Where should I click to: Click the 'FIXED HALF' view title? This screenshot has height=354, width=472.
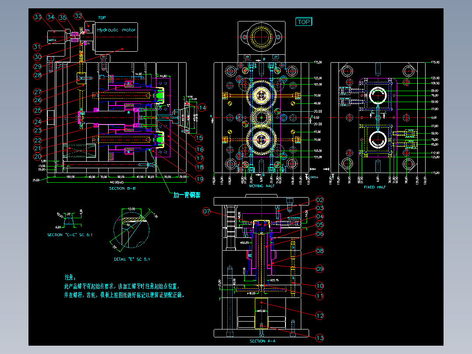coord(375,187)
